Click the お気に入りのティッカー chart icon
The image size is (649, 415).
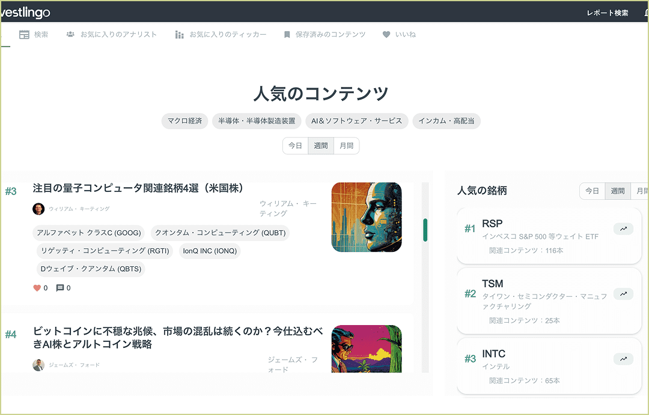179,34
